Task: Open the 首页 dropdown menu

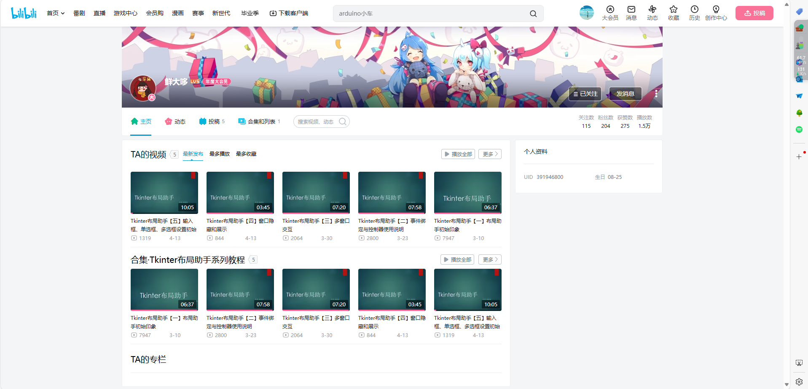Action: [x=56, y=13]
